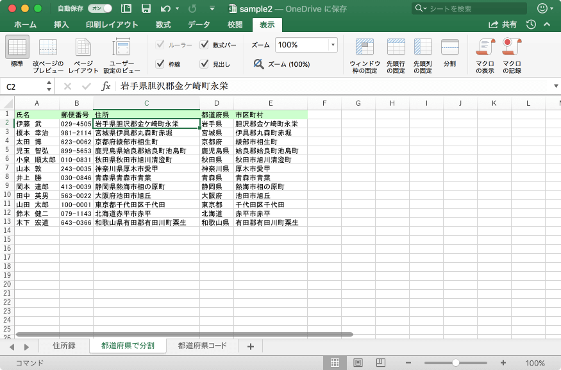Click the name box stepper arrows

(49, 86)
